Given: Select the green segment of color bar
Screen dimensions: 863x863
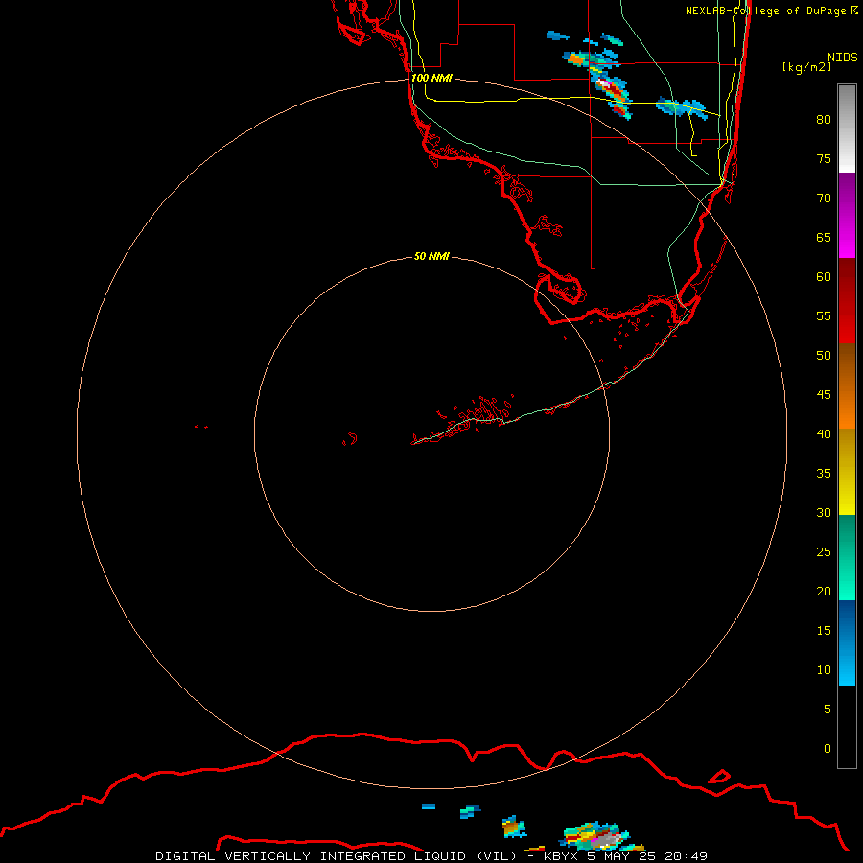Looking at the screenshot, I should tap(847, 557).
